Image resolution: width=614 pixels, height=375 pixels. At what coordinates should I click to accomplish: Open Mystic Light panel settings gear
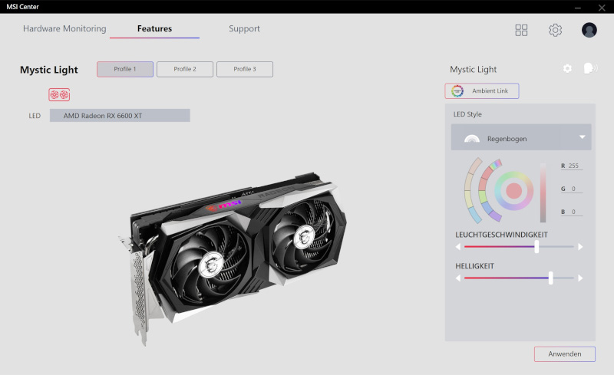[x=567, y=68]
